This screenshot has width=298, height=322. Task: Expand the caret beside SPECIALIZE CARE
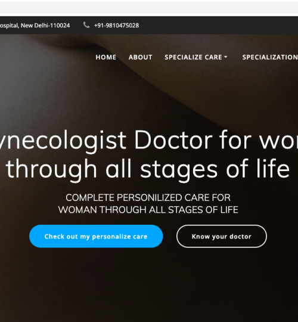coord(225,57)
